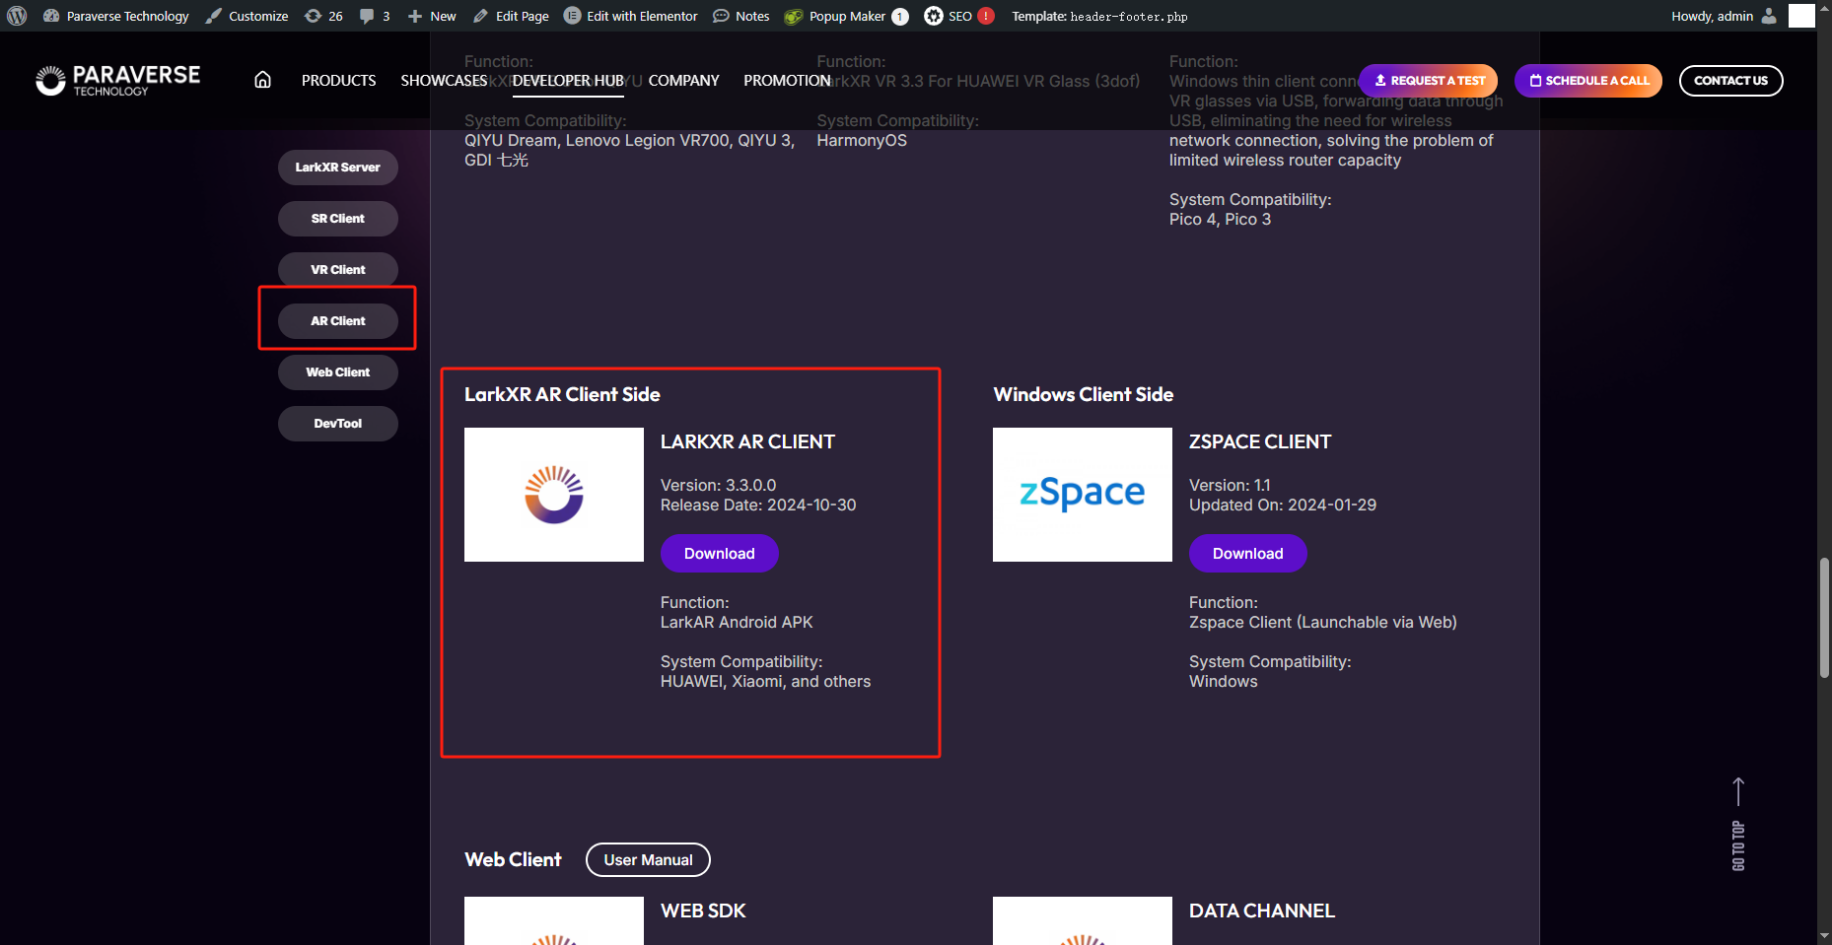The image size is (1832, 945).
Task: Open the comments bubble showing 3
Action: tap(375, 16)
